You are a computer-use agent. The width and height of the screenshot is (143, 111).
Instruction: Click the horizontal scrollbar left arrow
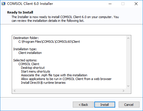[x=15, y=91]
